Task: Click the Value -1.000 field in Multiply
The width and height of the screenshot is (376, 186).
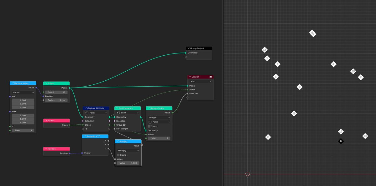Action: [x=128, y=163]
